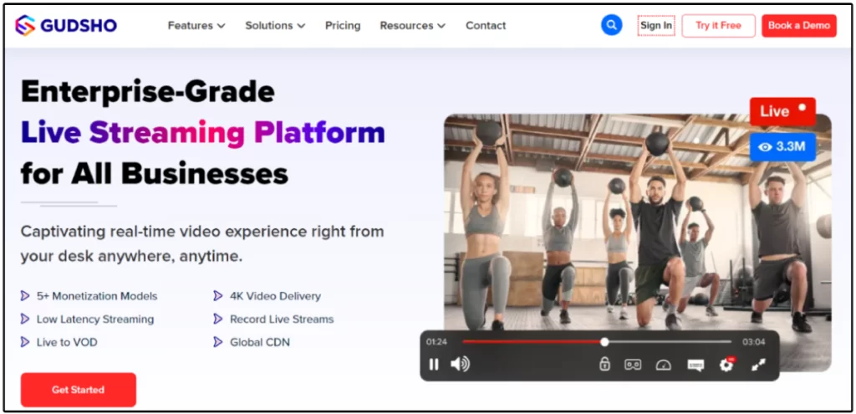The image size is (856, 414).
Task: Click arrow bullet beside Record Live Streams
Action: coord(218,319)
